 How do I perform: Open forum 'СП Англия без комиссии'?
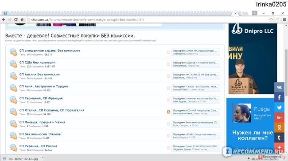(x=39, y=75)
